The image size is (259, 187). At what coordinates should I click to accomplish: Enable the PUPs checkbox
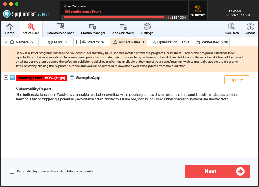click(45, 42)
